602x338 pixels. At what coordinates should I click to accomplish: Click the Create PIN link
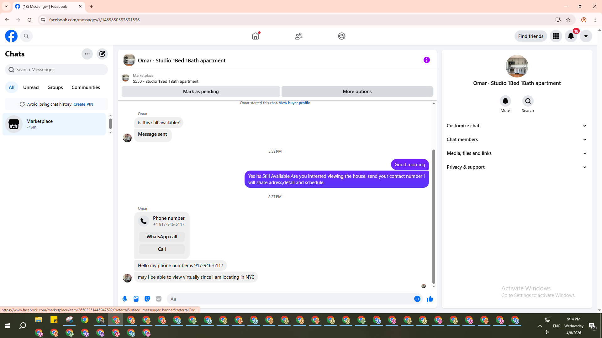pos(83,104)
